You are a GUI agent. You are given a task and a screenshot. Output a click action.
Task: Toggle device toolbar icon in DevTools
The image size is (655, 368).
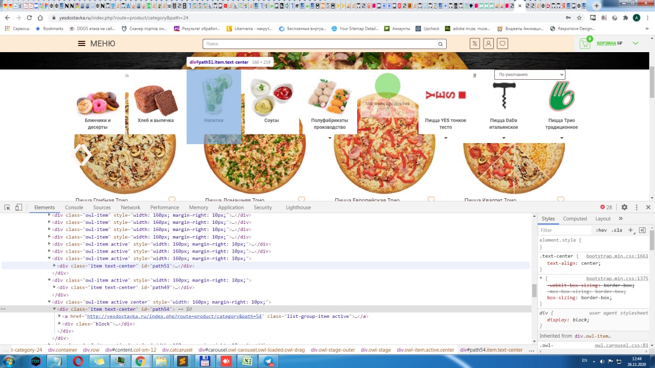(18, 208)
